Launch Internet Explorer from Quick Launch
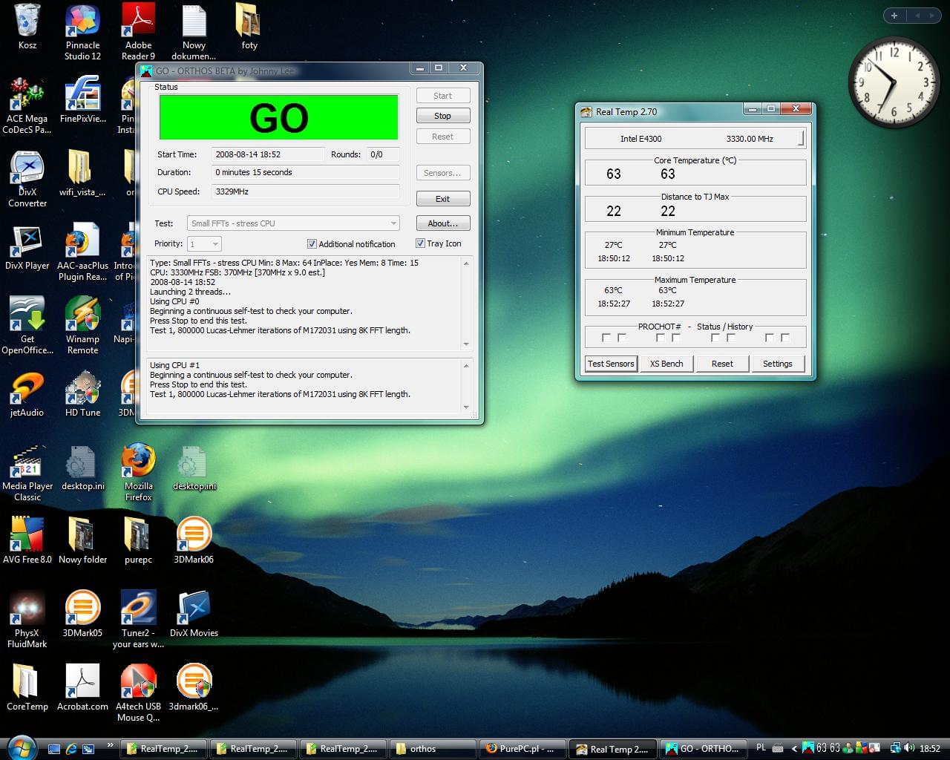 [71, 749]
